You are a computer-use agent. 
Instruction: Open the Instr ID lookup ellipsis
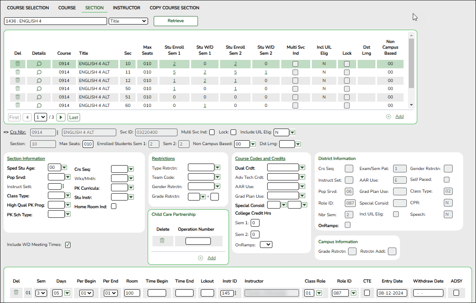236,293
